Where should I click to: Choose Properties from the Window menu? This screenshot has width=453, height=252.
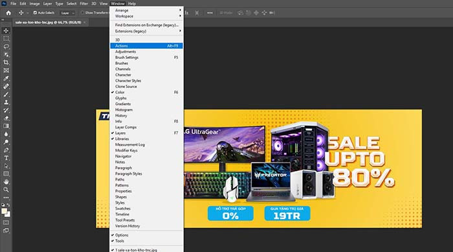click(x=146, y=191)
